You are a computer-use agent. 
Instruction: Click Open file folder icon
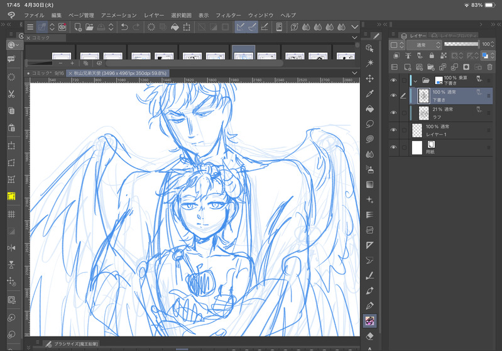89,27
